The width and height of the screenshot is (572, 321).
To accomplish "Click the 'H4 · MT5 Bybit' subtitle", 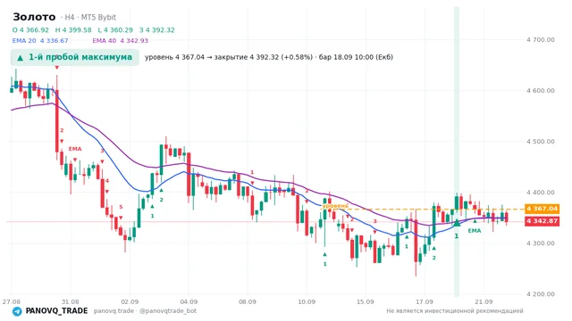I will point(90,17).
